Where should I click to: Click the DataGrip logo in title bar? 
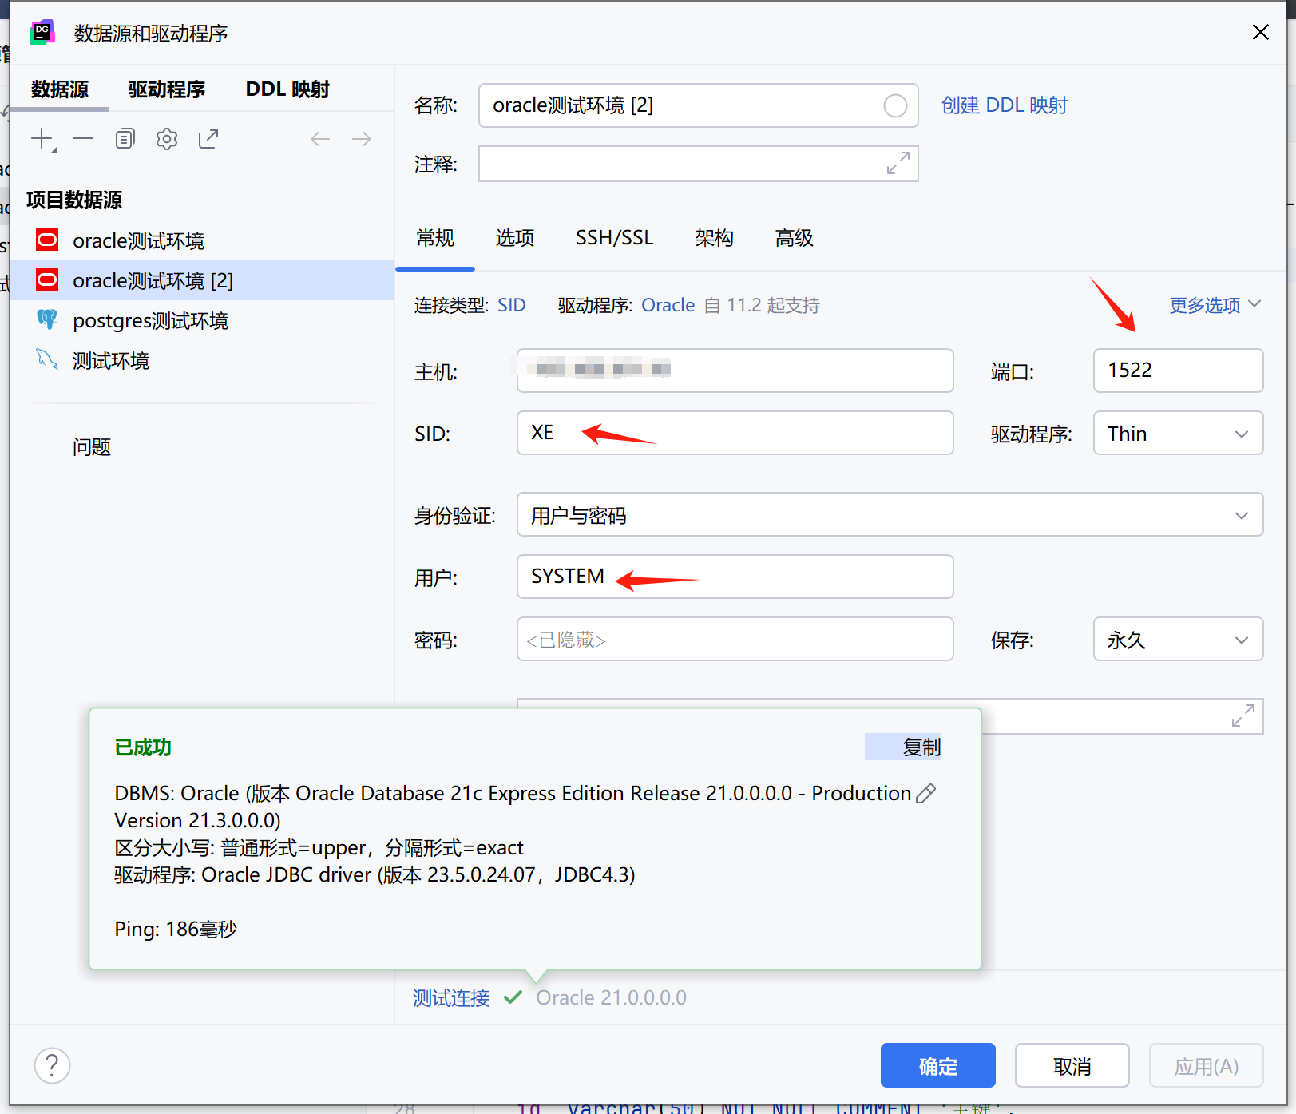[x=42, y=32]
